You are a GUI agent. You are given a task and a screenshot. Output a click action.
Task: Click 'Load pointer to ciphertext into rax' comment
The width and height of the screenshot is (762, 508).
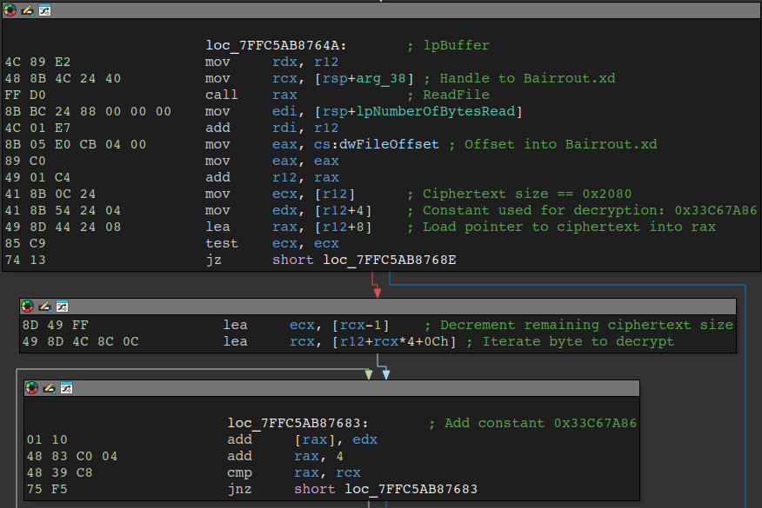click(x=561, y=227)
